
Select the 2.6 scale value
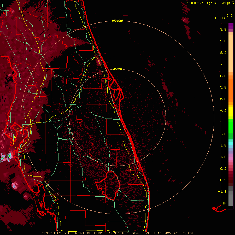click(x=223, y=134)
